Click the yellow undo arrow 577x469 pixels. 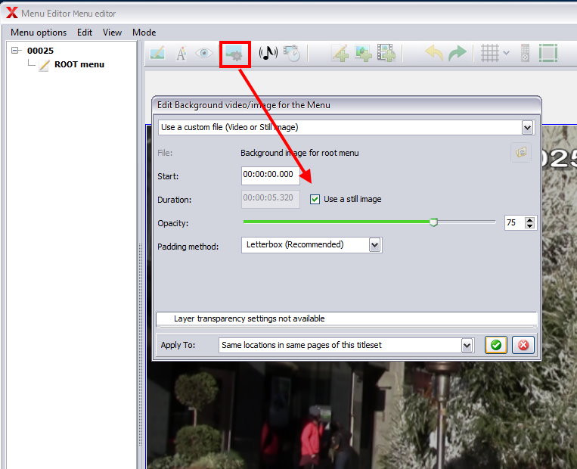(x=434, y=53)
